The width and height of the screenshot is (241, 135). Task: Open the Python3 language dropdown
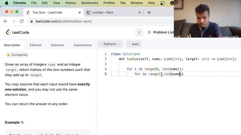tap(110, 44)
